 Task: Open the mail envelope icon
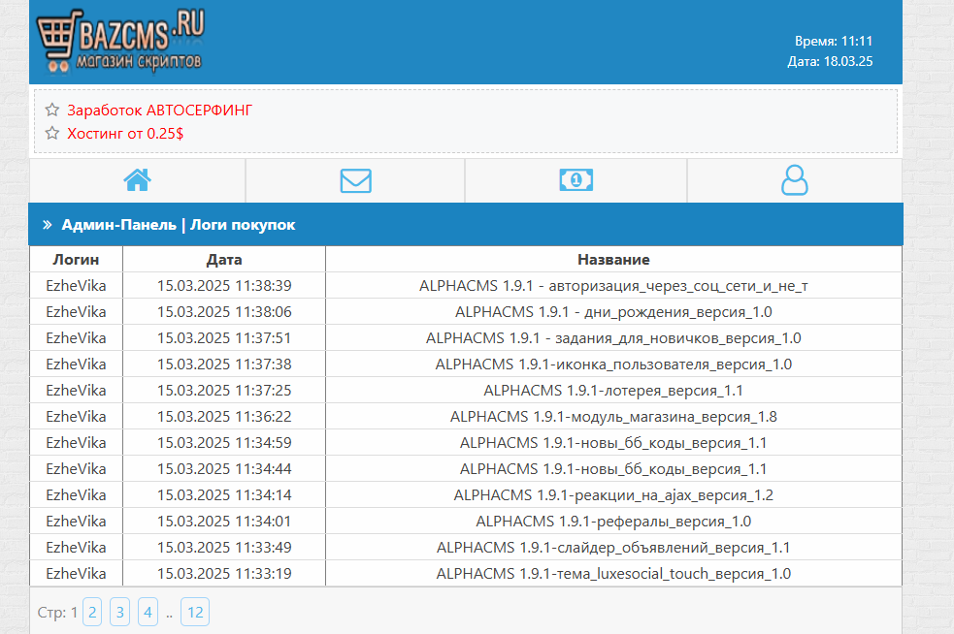355,180
